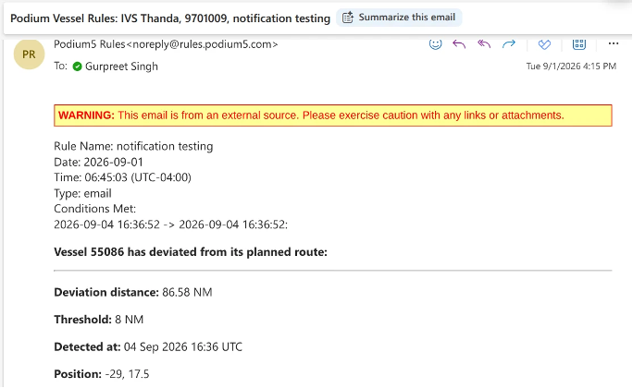This screenshot has height=388, width=633.
Task: Click the green presence check beside Gurpreet Singh
Action: click(77, 67)
